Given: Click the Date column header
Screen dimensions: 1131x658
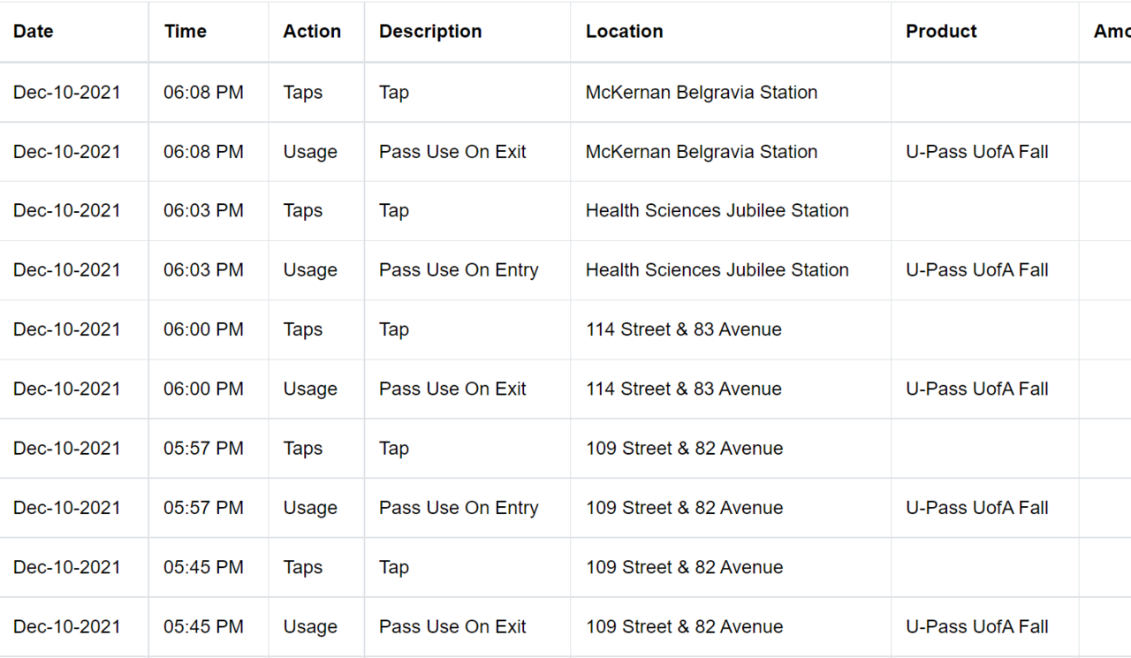Looking at the screenshot, I should [34, 31].
